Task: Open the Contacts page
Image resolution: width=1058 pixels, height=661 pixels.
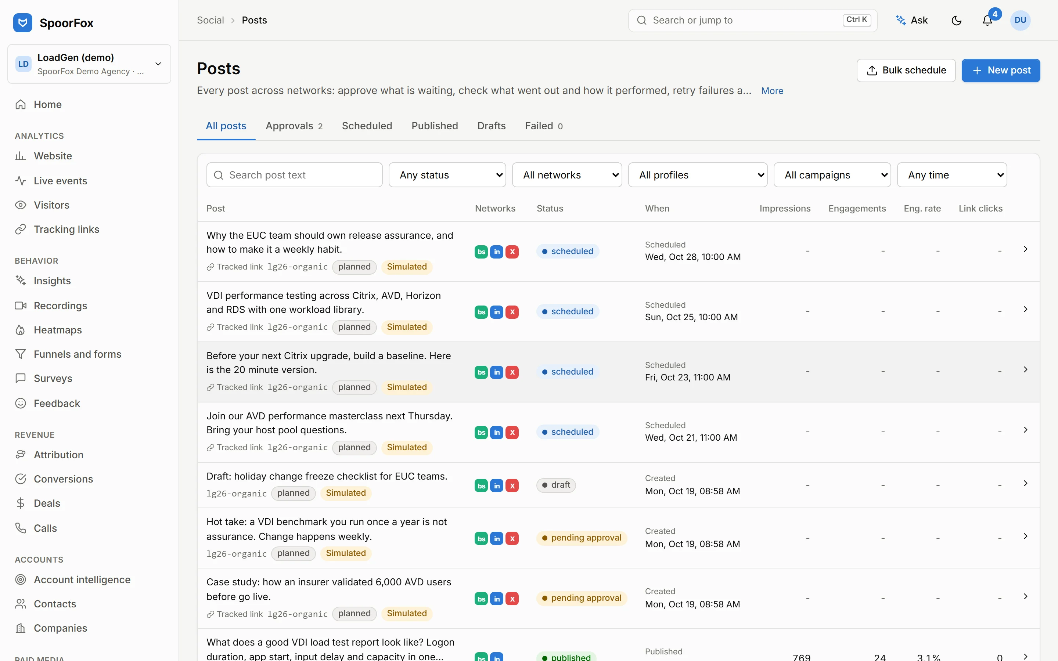Action: (x=89, y=604)
